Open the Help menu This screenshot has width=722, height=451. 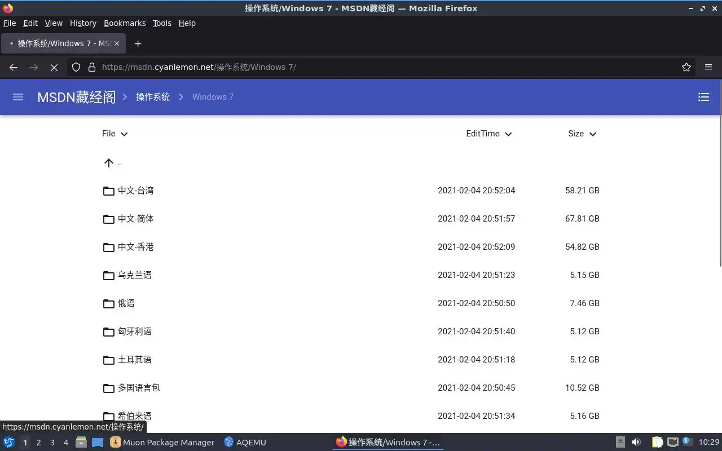click(x=187, y=23)
